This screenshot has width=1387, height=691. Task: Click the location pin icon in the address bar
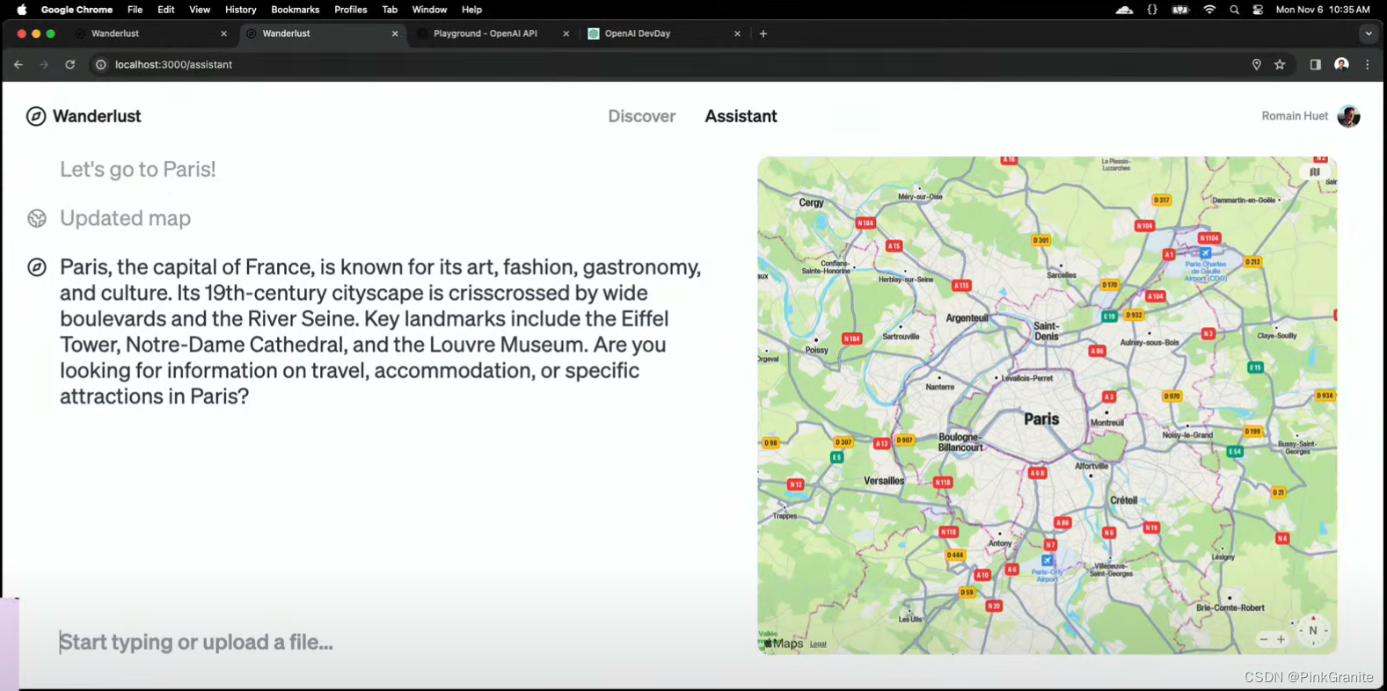tap(1256, 64)
